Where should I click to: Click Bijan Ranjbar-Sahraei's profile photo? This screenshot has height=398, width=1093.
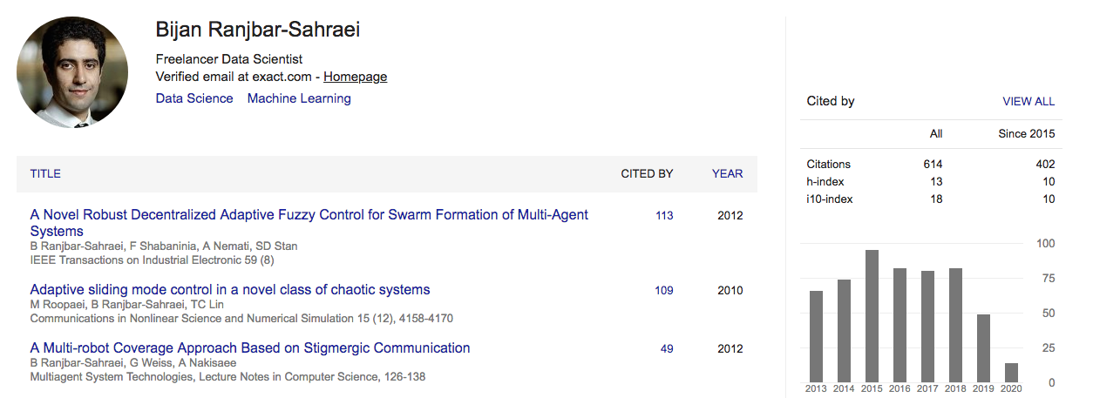pos(72,72)
